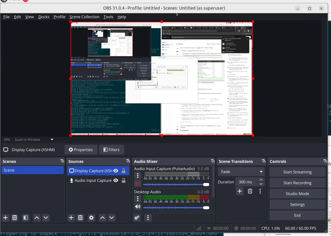Increase transition duration with up arrow
This screenshot has width=331, height=236.
click(261, 180)
